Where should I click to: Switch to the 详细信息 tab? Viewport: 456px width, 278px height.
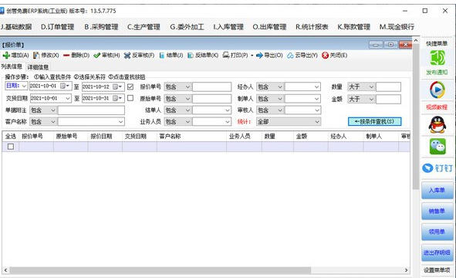(38, 67)
